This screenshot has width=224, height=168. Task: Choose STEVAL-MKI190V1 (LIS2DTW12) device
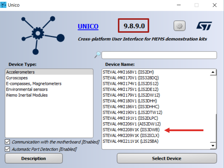click(x=156, y=112)
